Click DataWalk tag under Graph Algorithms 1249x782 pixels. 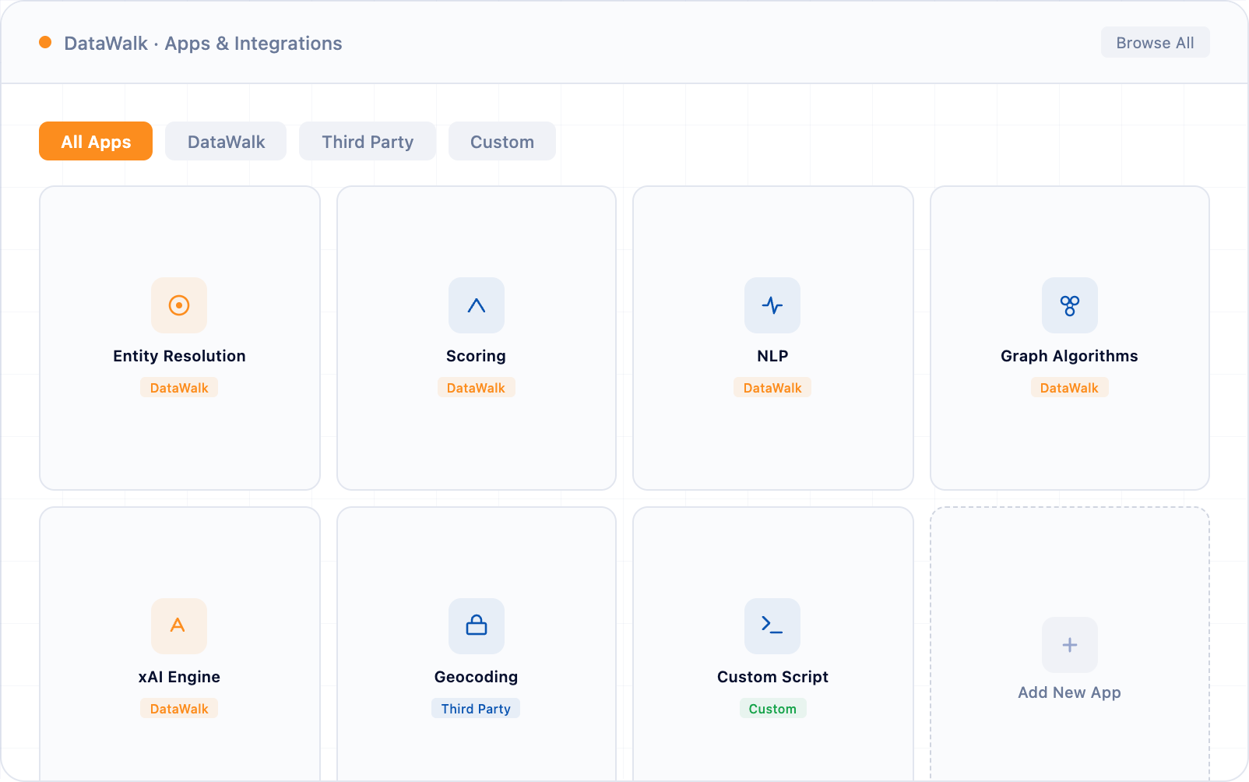point(1070,388)
